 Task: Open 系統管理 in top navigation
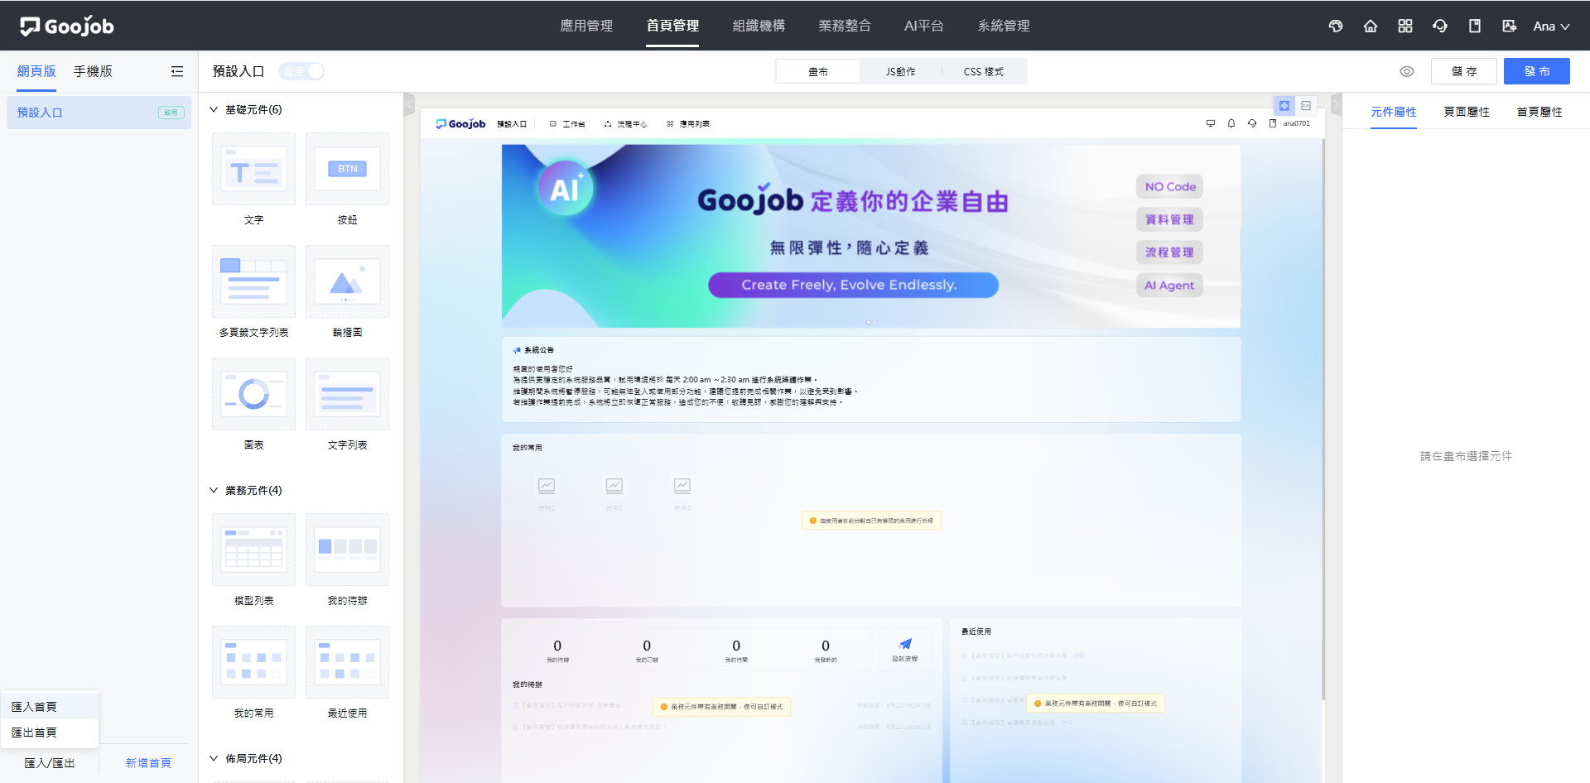click(x=1004, y=26)
